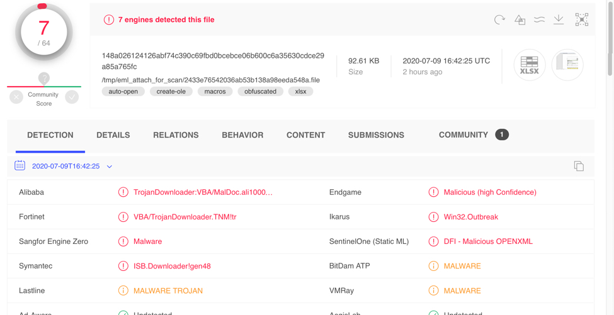Image resolution: width=614 pixels, height=315 pixels.
Task: Click the MALWARE TROJAN Lastline result
Action: [x=168, y=290]
